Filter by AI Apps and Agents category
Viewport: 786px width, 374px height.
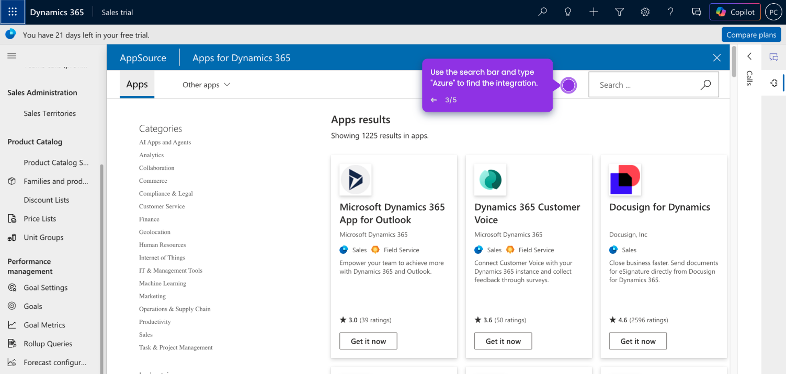click(165, 142)
